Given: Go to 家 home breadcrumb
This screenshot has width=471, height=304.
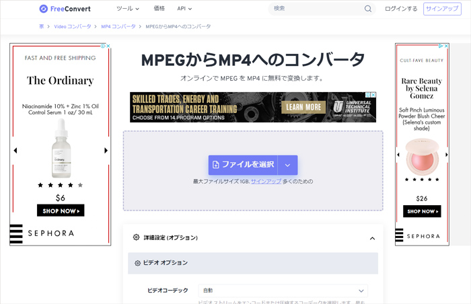Looking at the screenshot, I should [x=42, y=26].
